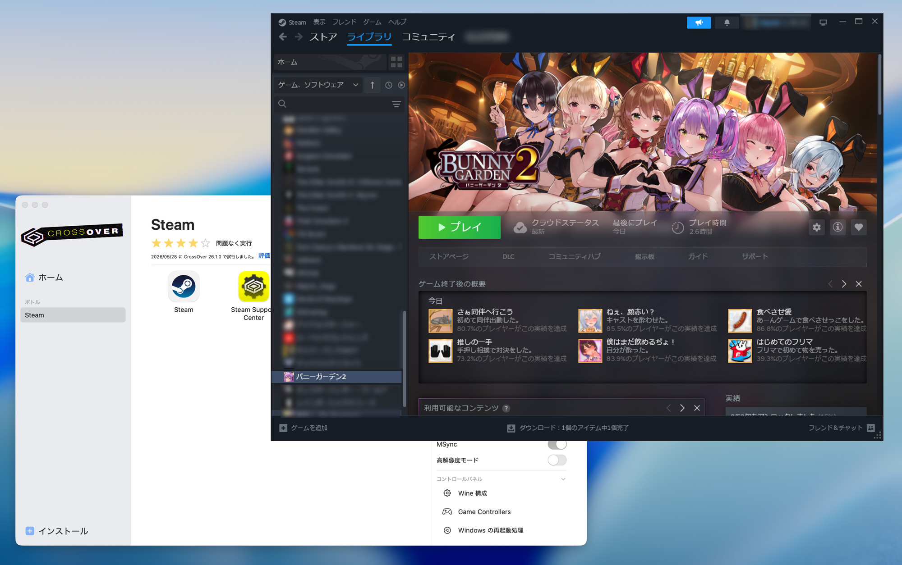Open the Steam menu
902x565 pixels.
[x=297, y=22]
